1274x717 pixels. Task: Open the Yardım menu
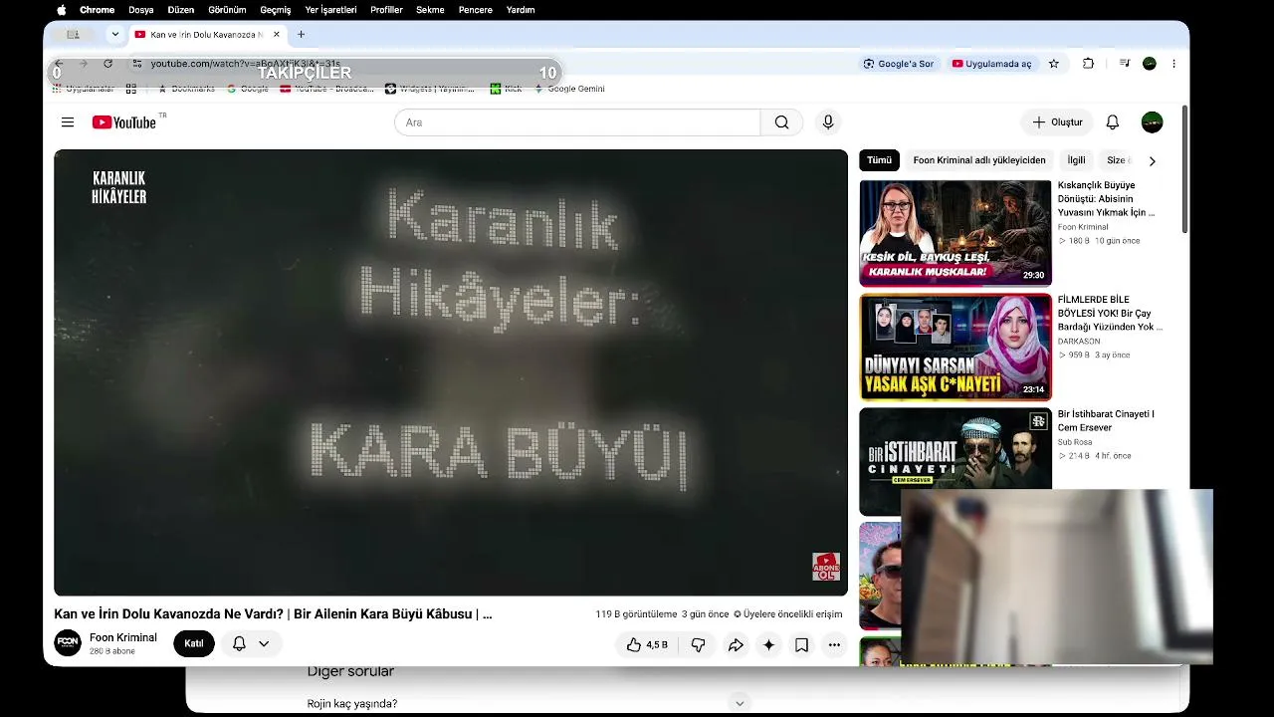pos(521,10)
